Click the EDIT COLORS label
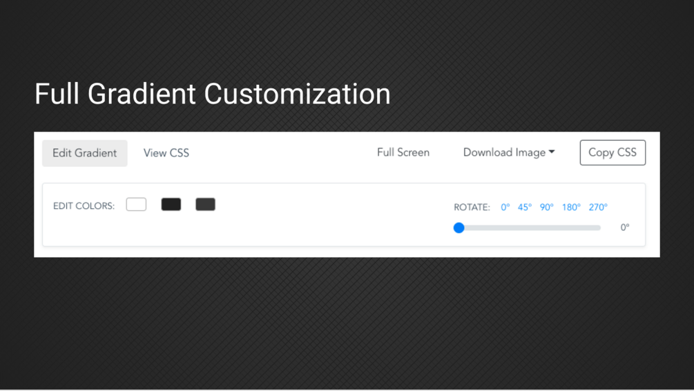 [84, 205]
